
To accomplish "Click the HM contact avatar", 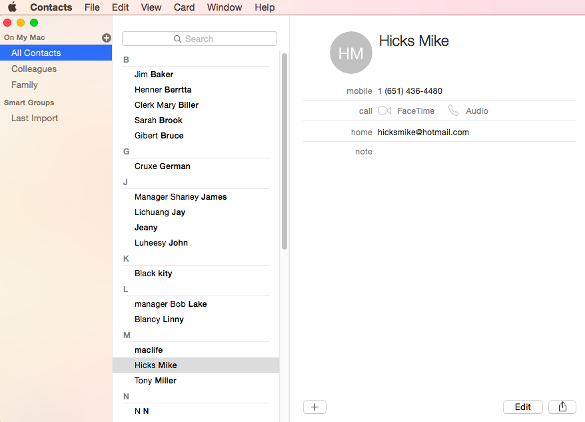I will pos(350,53).
